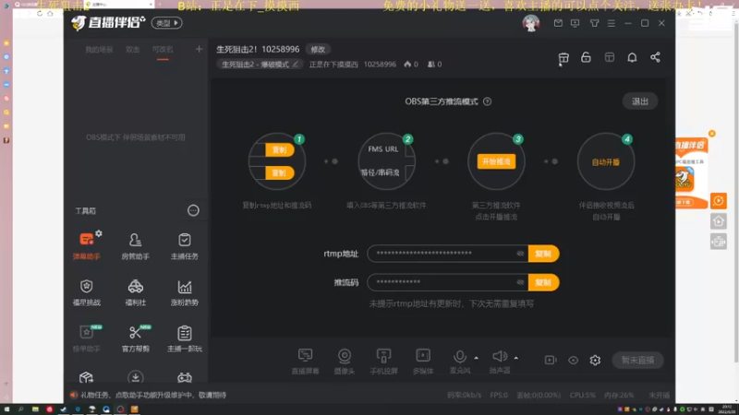Show the hidden 推流码 value
The height and width of the screenshot is (415, 739).
[x=520, y=282]
